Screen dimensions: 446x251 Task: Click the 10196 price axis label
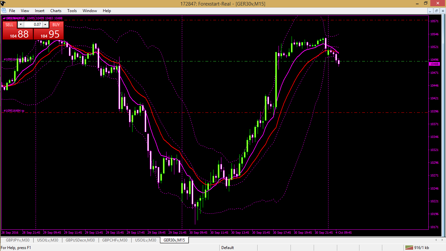pos(434,214)
